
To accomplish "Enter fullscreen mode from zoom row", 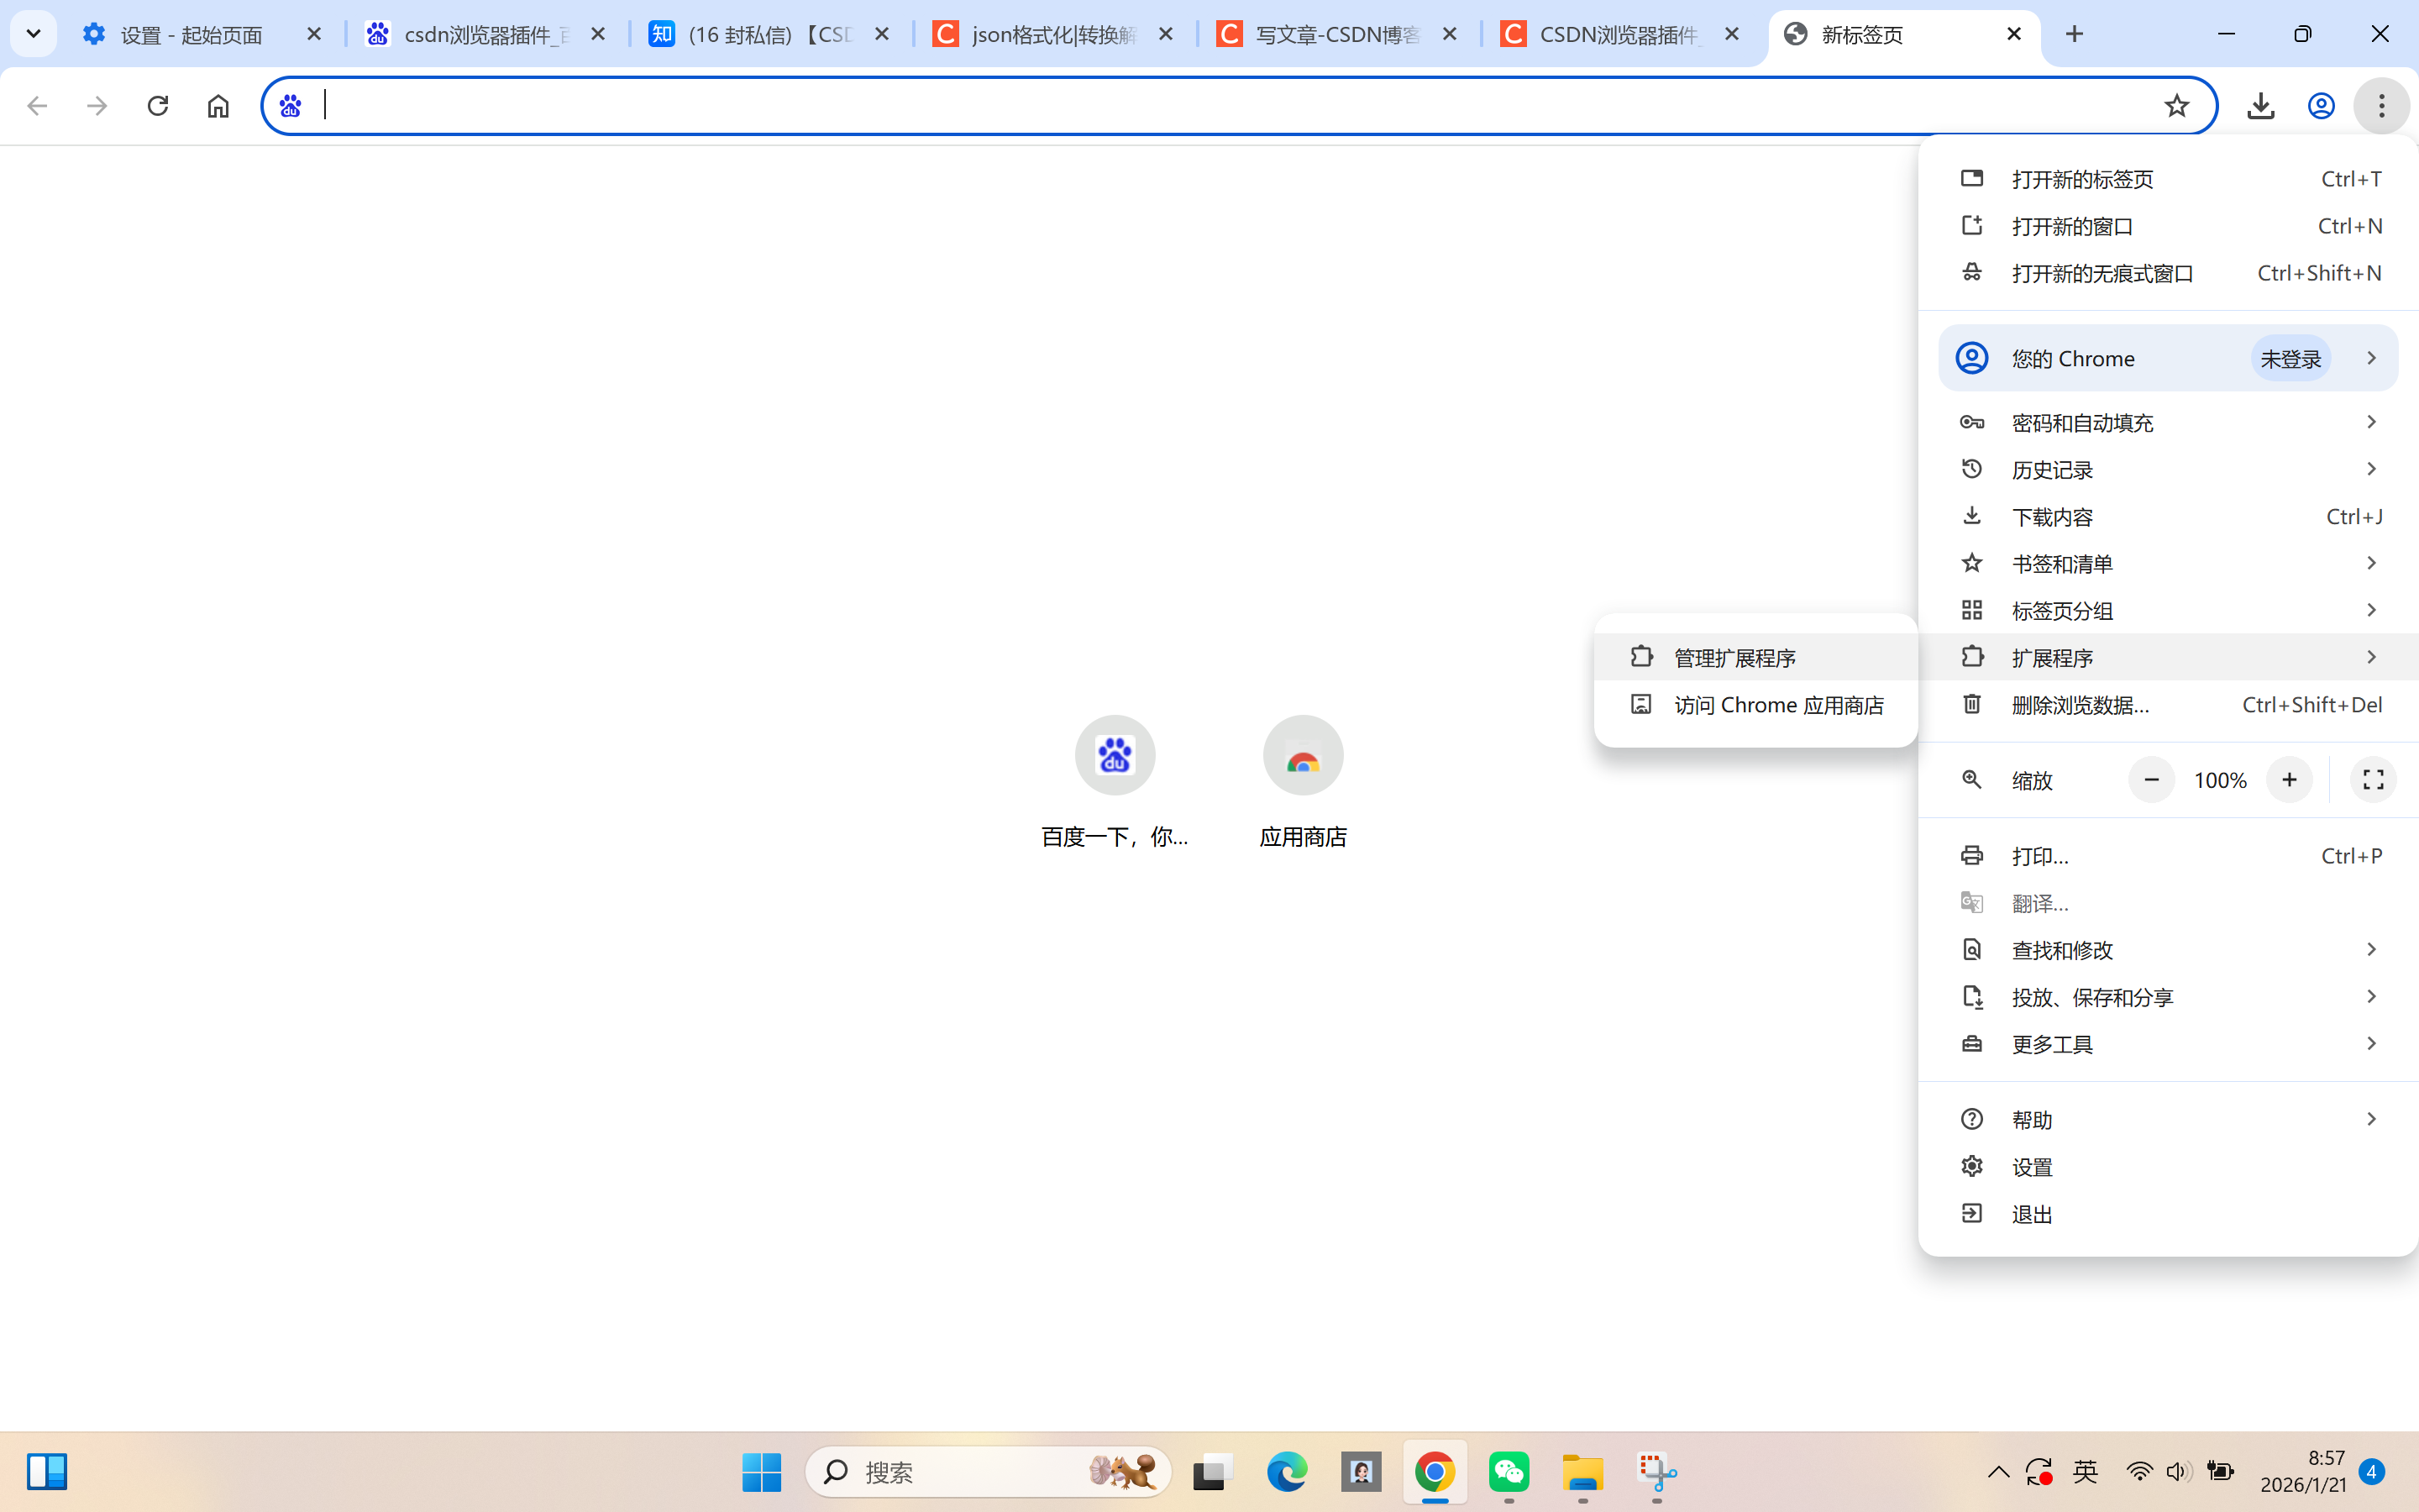I will click(x=2373, y=780).
